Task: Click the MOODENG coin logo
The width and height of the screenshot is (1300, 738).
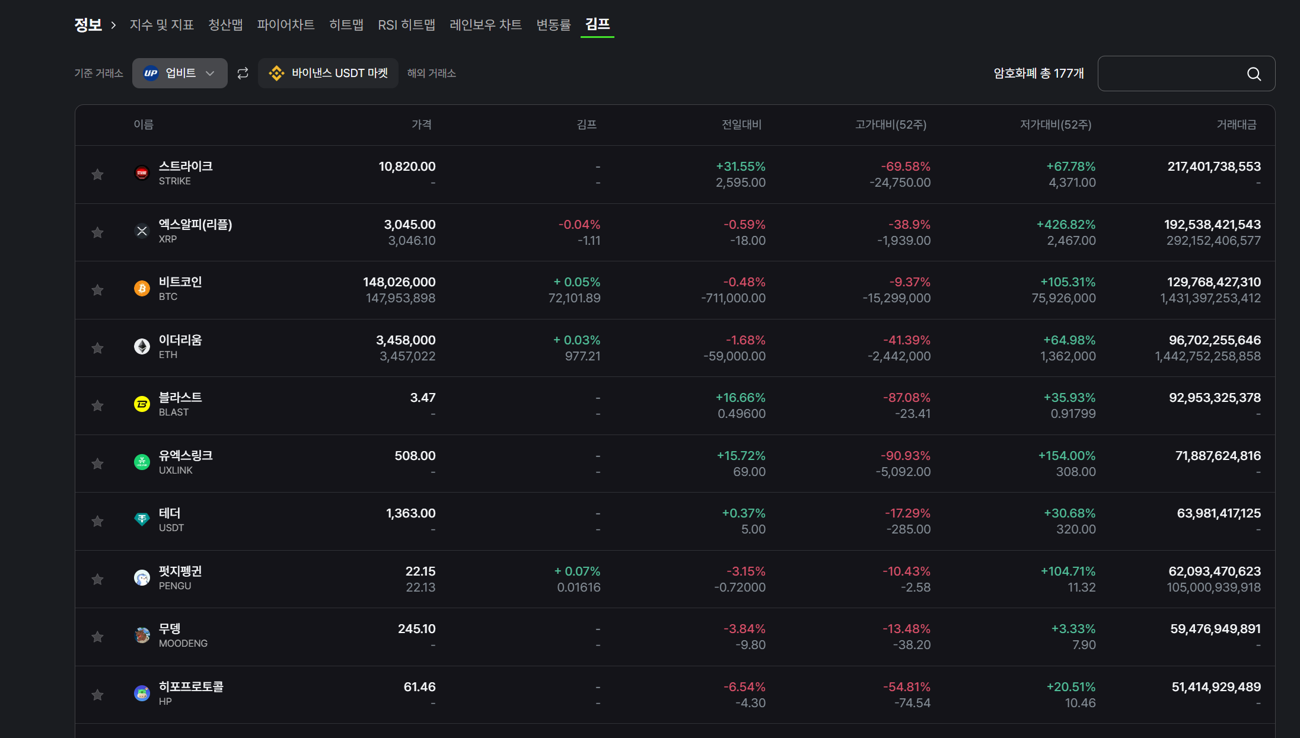Action: pos(142,635)
